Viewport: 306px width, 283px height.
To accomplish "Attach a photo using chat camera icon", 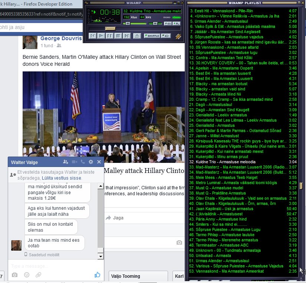I will tap(14, 275).
